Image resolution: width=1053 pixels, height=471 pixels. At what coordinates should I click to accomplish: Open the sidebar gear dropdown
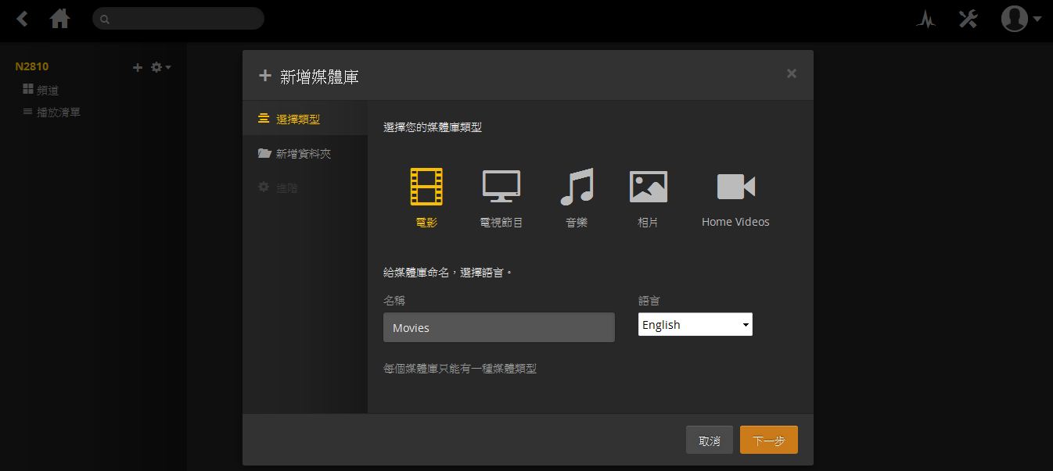tap(160, 67)
